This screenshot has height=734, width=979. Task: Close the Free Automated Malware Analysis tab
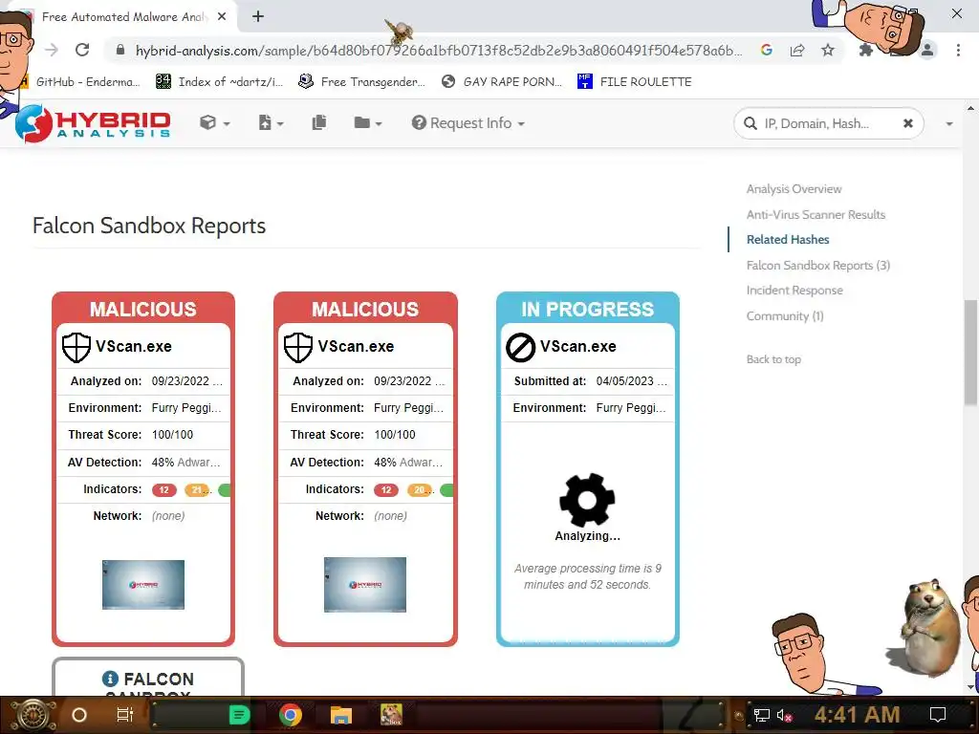[222, 17]
